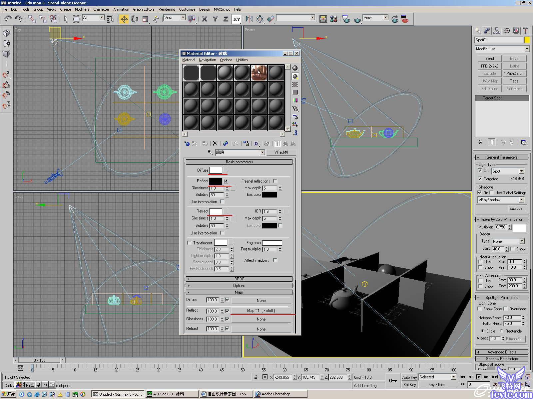Image resolution: width=533 pixels, height=399 pixels.
Task: Open the Modify command panel tab
Action: pyautogui.click(x=487, y=31)
